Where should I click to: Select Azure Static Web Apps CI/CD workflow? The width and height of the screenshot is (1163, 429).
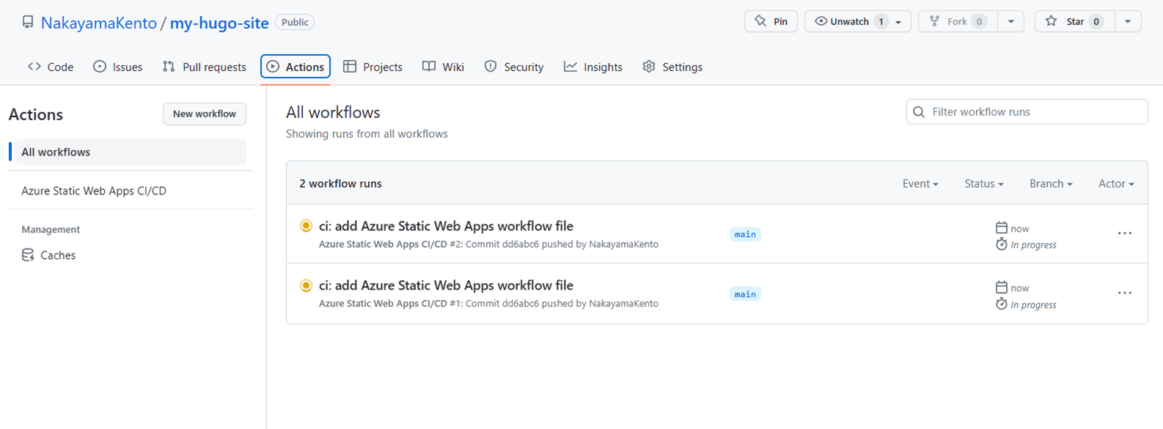(x=94, y=191)
